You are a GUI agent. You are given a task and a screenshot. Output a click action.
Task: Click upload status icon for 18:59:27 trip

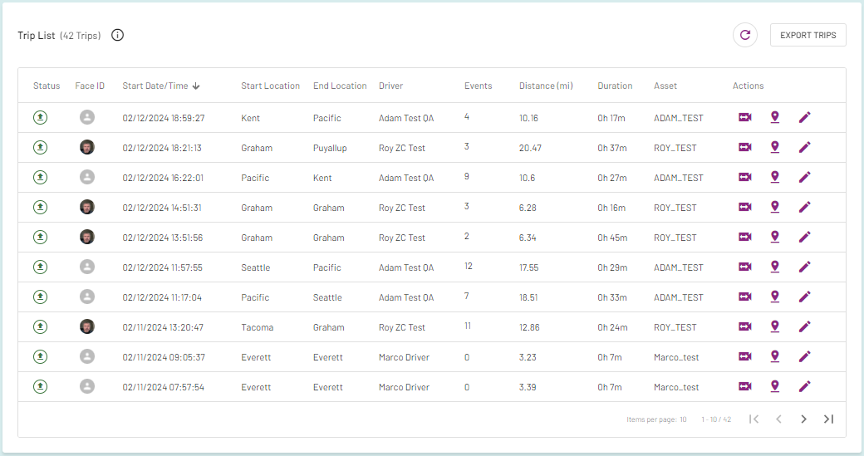click(40, 117)
